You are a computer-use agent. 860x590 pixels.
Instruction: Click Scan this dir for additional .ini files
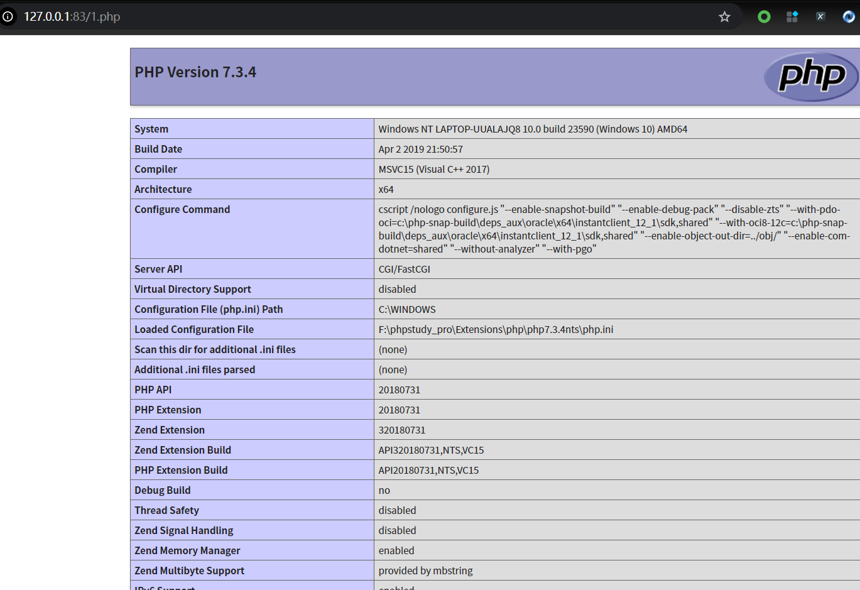pos(215,349)
